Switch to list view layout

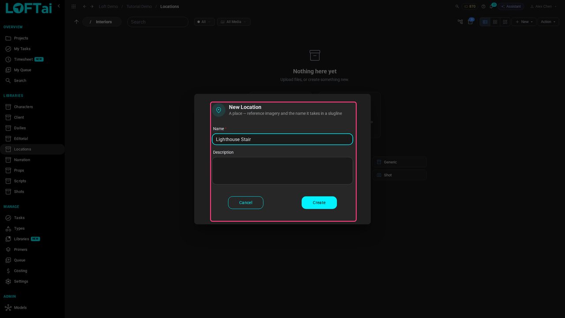tap(485, 22)
